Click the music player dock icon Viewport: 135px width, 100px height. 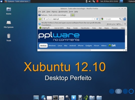click(x=86, y=98)
